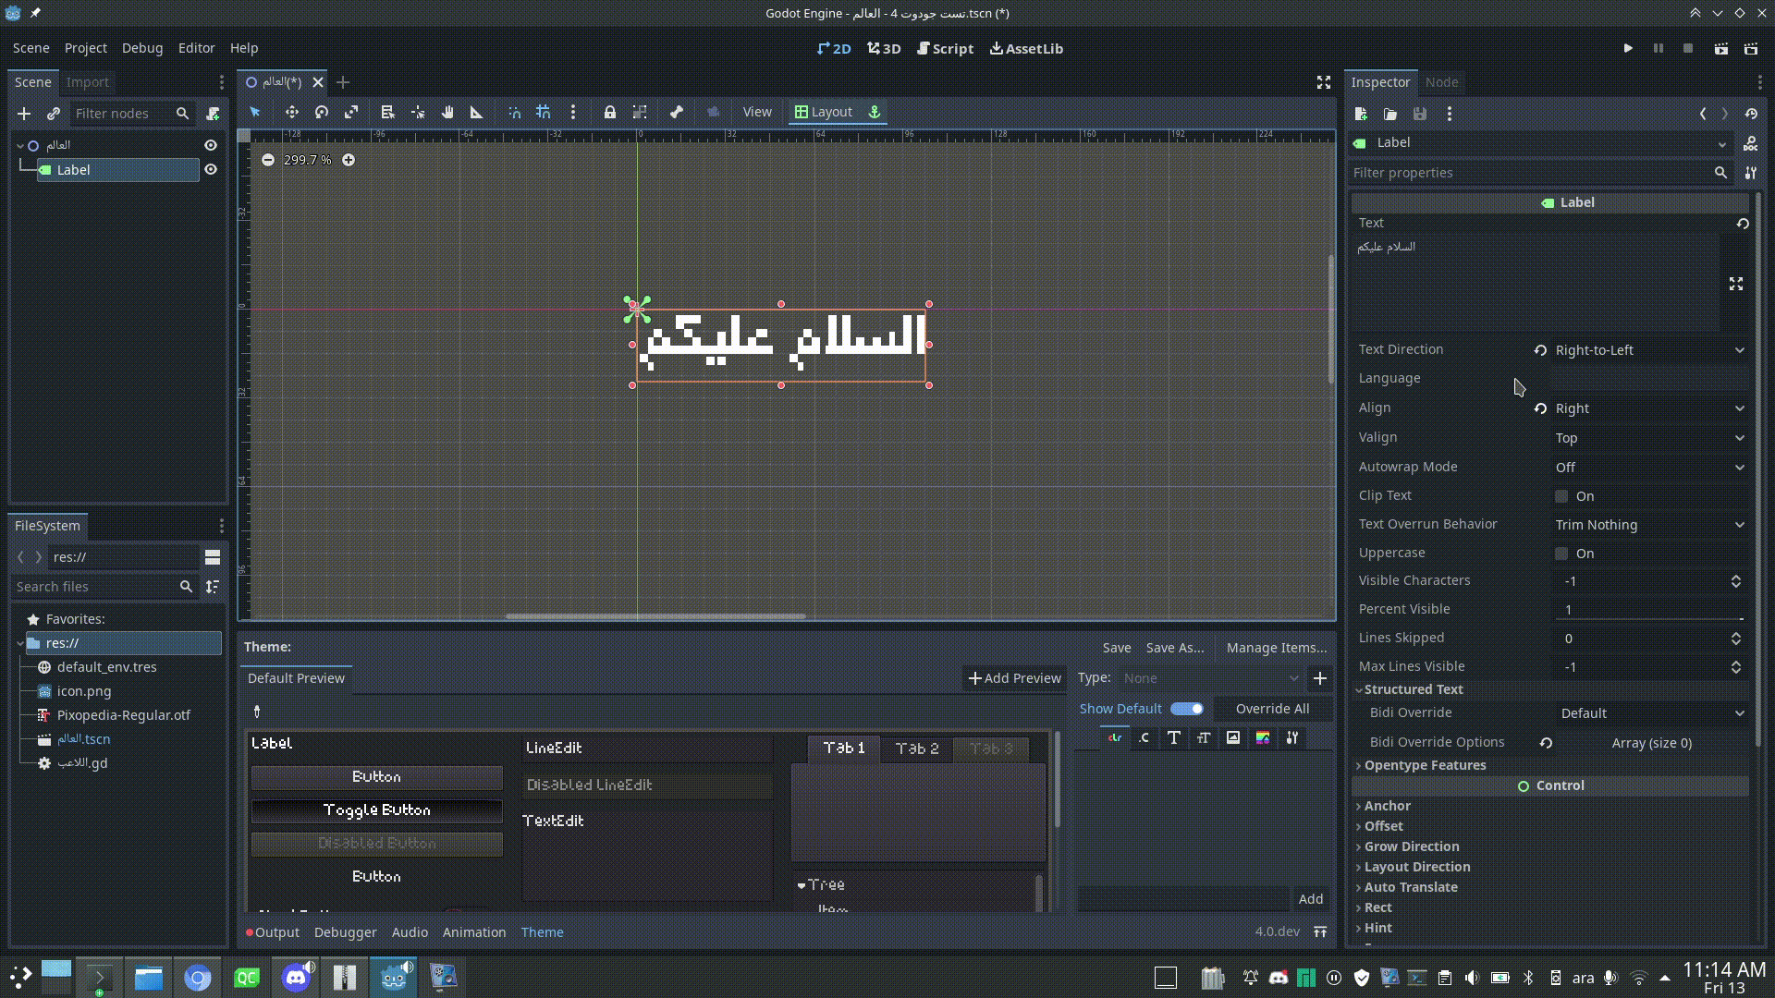Click Toggle Button in theme preview
The image size is (1775, 998).
pos(376,810)
